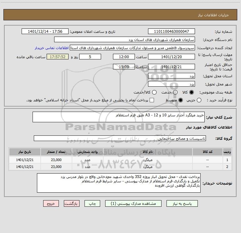
Task: Click the announcement date field 1401/12/14 - 17:56
Action: [x=45, y=32]
